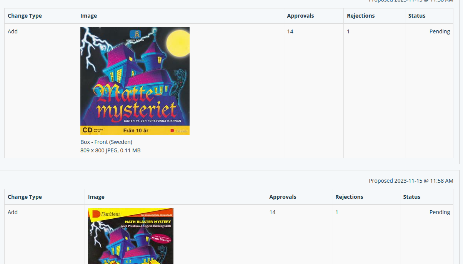Click 'Proposed 2023-11-15 @ 11:58 AM' timestamp
Screen dimensions: 463x264
tap(411, 181)
